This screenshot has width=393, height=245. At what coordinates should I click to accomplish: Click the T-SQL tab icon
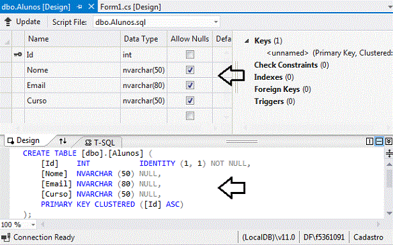pos(88,143)
